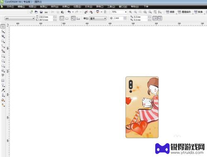Select the Pick tool in the toolbox
Image resolution: width=207 pixels, height=157 pixels.
(x=3, y=26)
